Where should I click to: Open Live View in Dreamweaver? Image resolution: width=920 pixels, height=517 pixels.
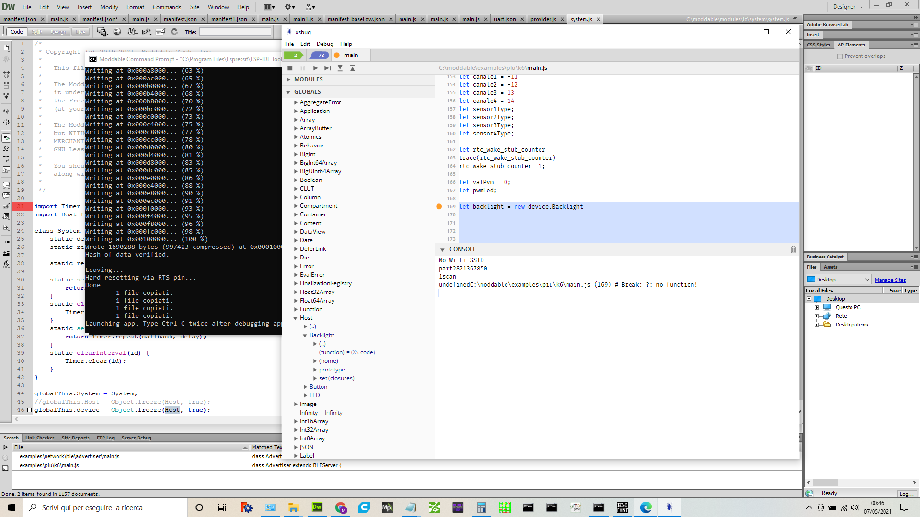click(80, 32)
